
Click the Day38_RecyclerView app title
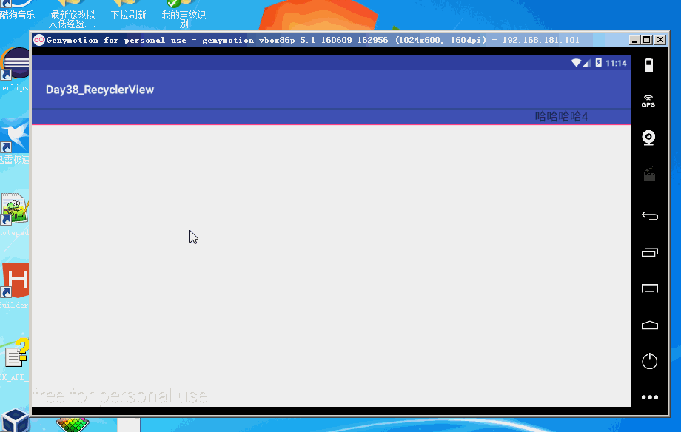[x=100, y=90]
